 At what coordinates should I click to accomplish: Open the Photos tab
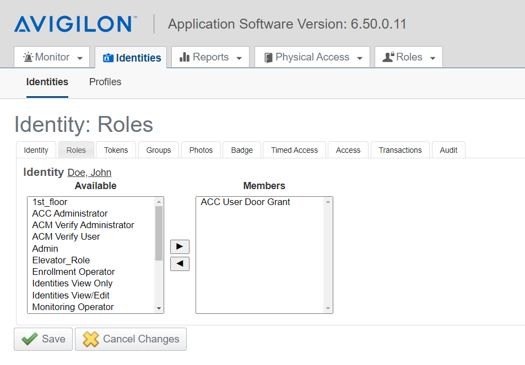pos(201,150)
